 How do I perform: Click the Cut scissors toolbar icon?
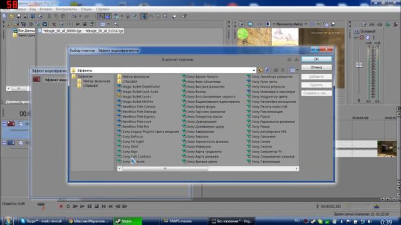[x=49, y=16]
